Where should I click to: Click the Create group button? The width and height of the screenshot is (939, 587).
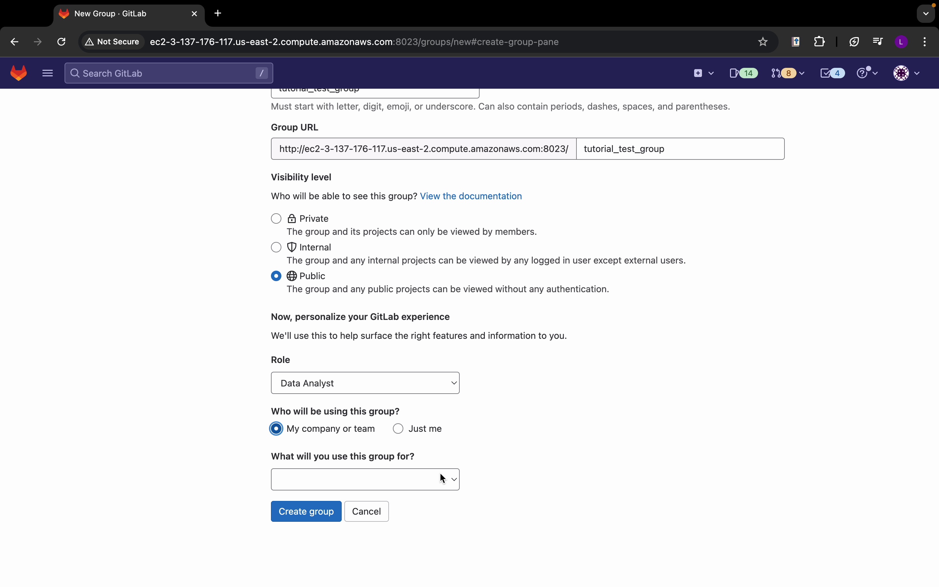(306, 511)
